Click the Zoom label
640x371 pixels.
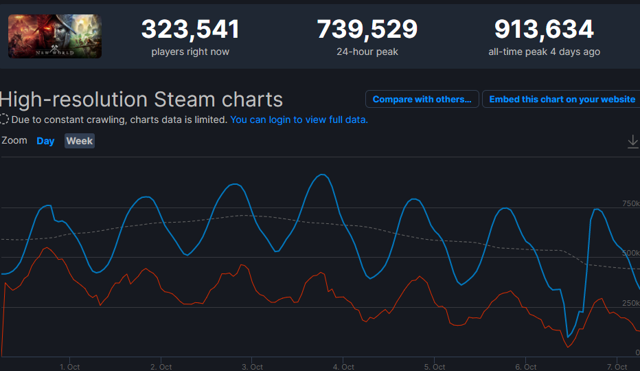14,141
